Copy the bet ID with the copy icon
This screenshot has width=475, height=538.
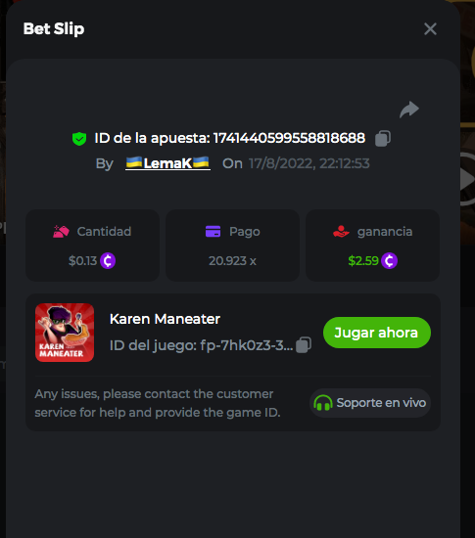point(383,139)
